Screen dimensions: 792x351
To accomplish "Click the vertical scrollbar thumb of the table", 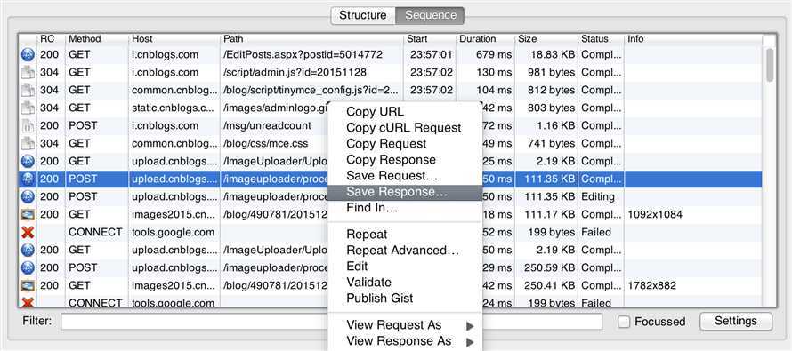I will 769,65.
